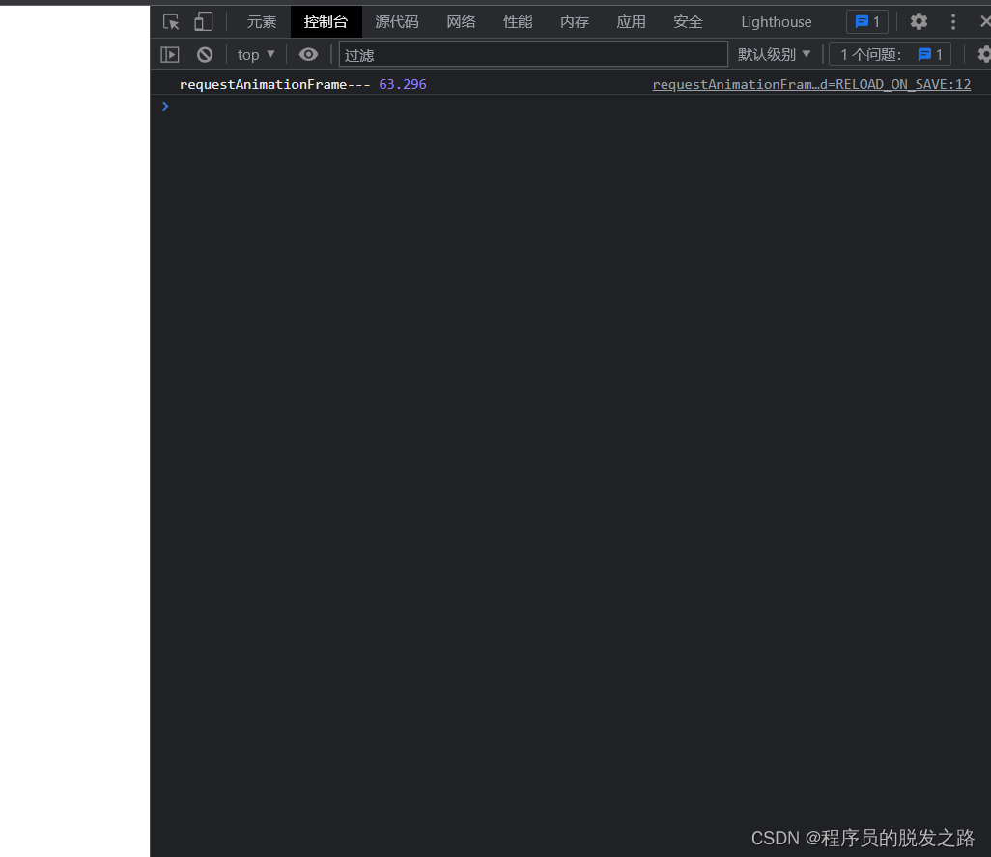Open the 内存 panel
Screen dimensions: 991x857
pyautogui.click(x=574, y=21)
